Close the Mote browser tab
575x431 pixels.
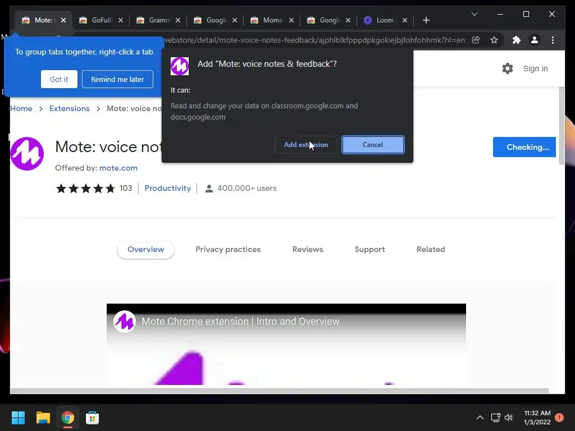point(63,20)
